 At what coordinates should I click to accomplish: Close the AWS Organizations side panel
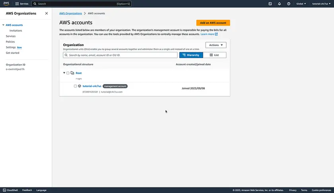click(x=47, y=13)
